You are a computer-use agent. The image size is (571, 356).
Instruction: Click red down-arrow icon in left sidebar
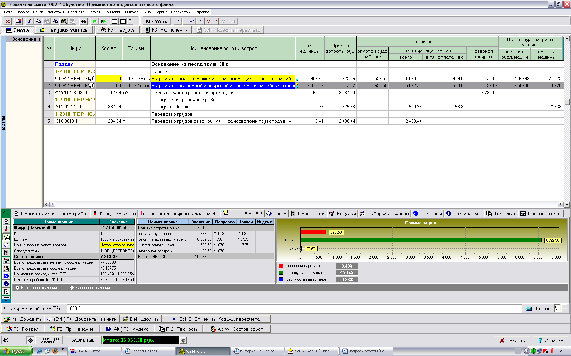click(x=6, y=229)
